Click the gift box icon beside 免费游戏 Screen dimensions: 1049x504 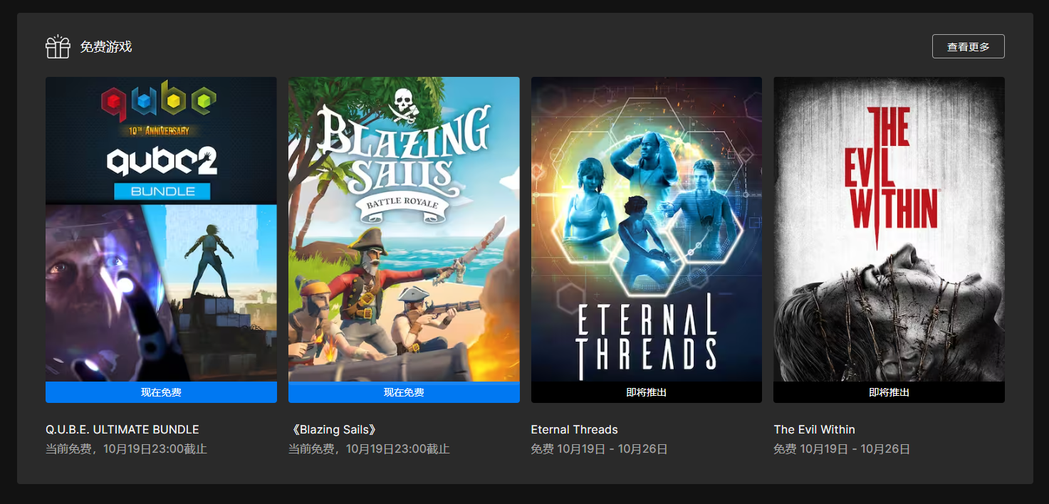[x=58, y=47]
